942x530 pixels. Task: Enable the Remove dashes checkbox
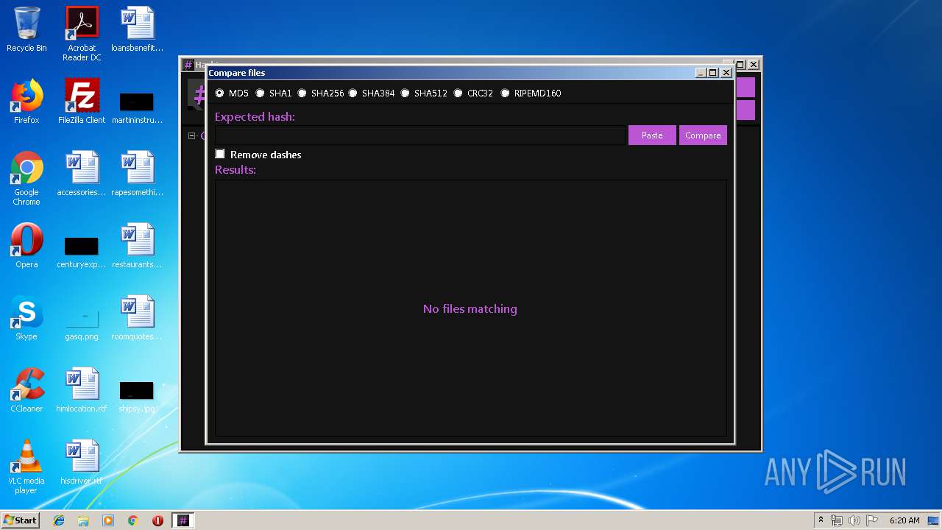click(x=220, y=154)
